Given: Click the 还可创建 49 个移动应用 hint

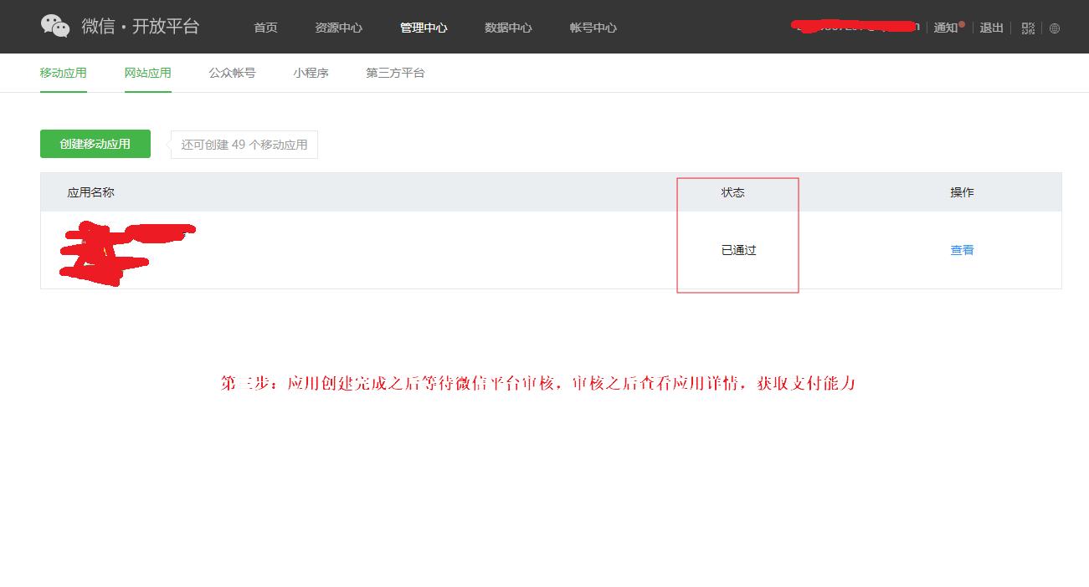Looking at the screenshot, I should (244, 145).
